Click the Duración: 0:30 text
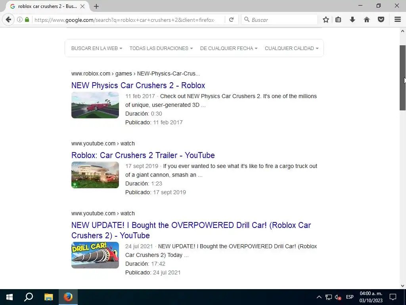The width and height of the screenshot is (406, 305). (144, 114)
